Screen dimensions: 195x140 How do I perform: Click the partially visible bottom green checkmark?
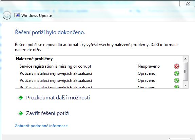point(177,87)
